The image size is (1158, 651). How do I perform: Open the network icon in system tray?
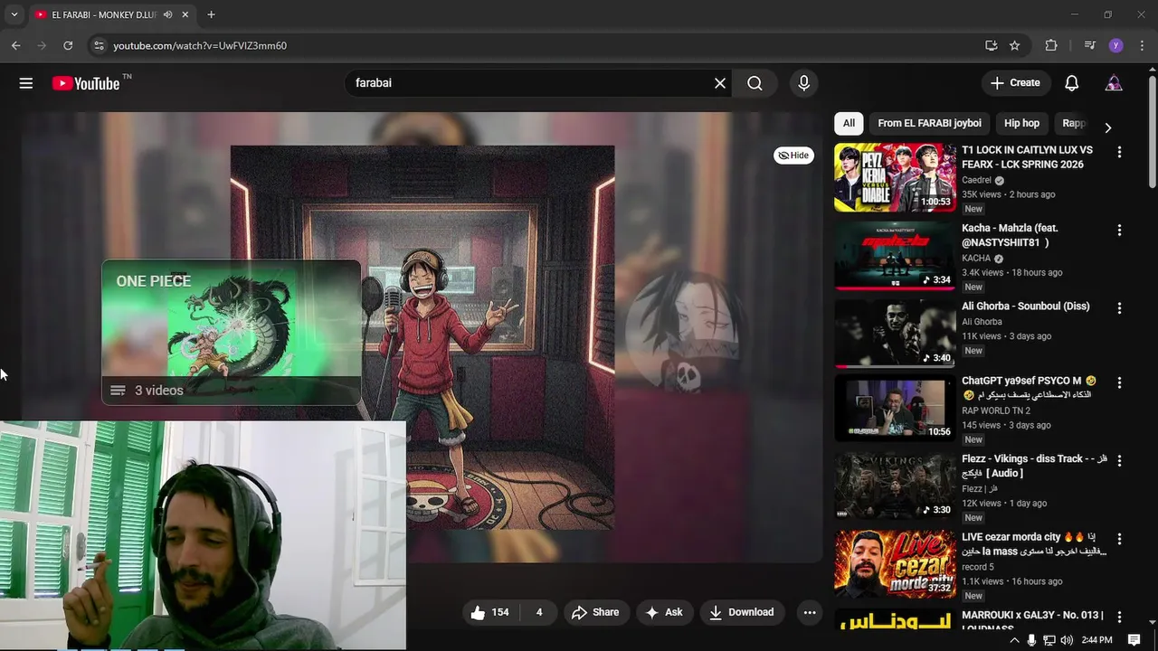tap(1049, 640)
